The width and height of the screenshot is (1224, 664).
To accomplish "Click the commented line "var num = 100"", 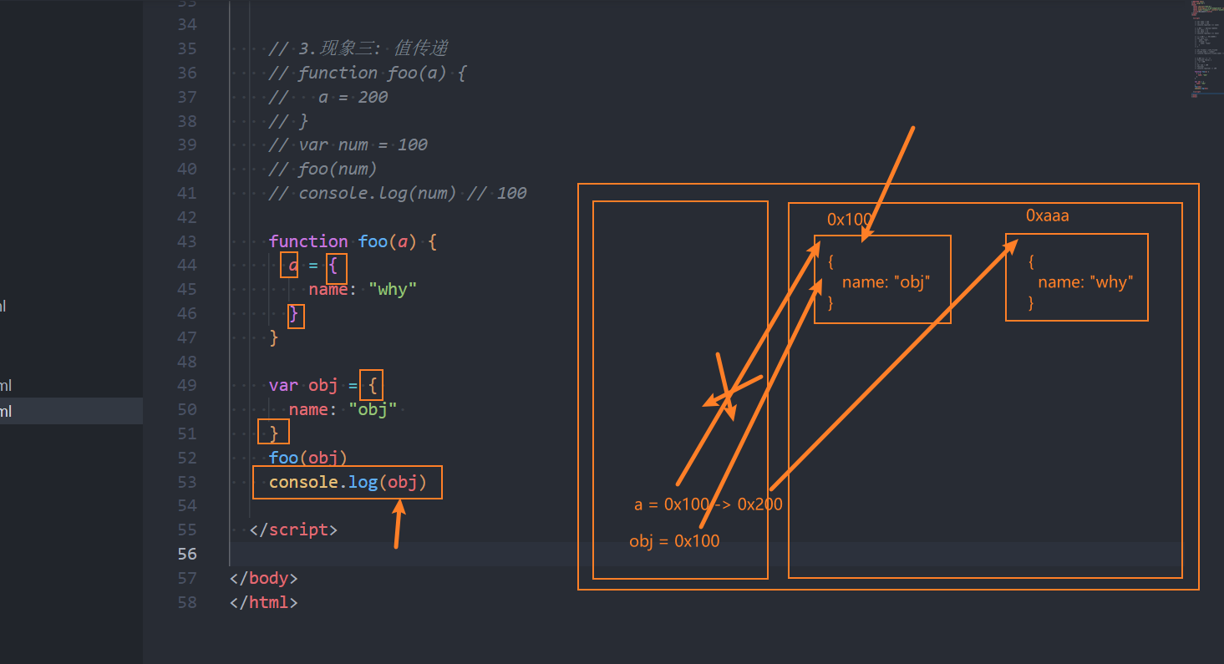I will coord(348,144).
